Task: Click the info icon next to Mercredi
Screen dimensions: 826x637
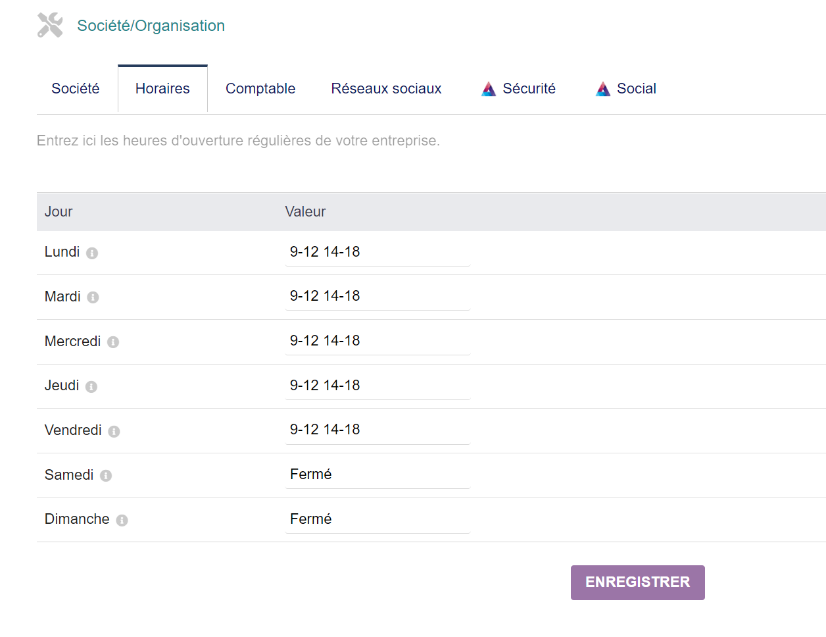Action: pos(113,342)
